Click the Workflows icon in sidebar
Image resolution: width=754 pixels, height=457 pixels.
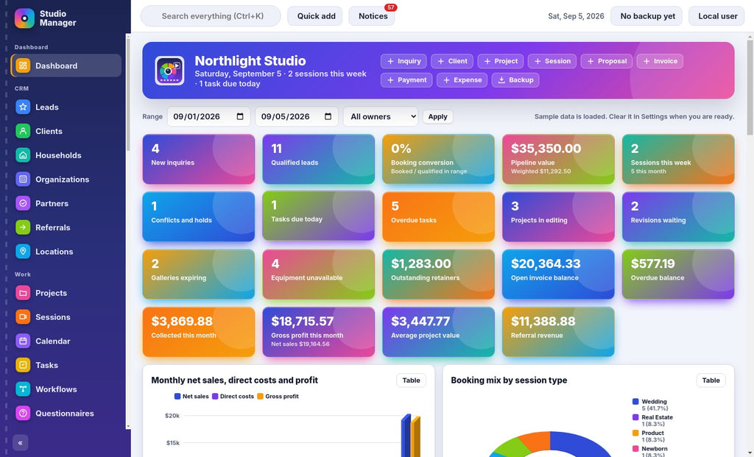(x=23, y=389)
